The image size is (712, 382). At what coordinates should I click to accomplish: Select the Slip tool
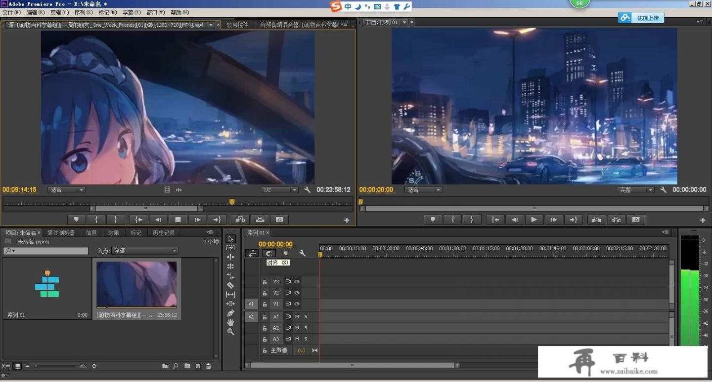[230, 295]
